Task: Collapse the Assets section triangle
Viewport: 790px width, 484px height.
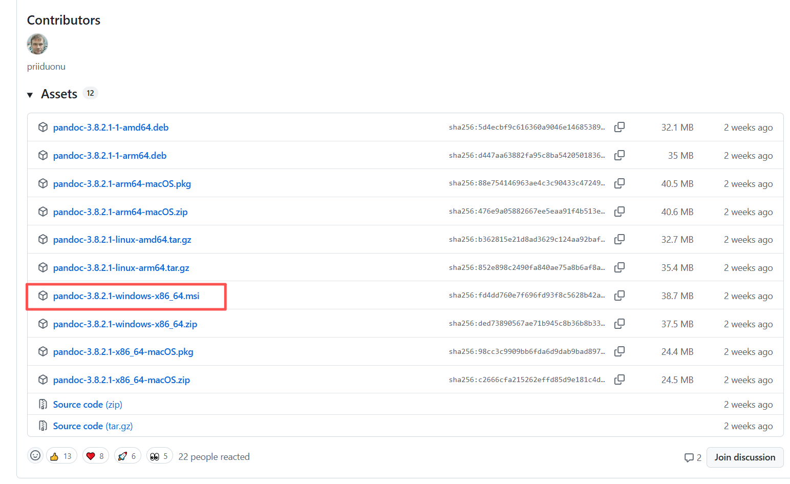Action: pyautogui.click(x=30, y=95)
